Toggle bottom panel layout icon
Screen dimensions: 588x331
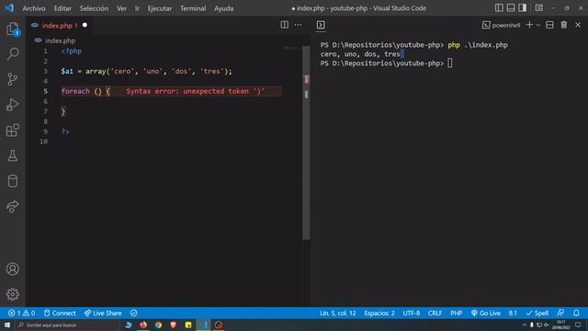[511, 8]
